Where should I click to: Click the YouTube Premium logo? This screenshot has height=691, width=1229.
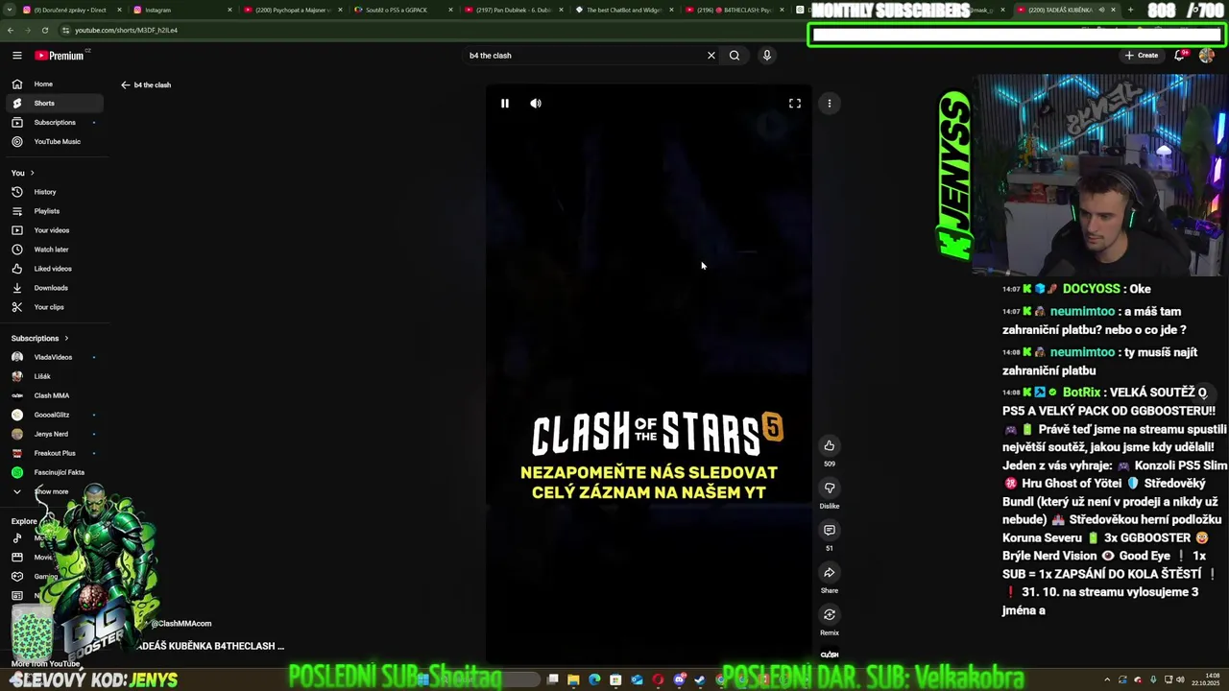pyautogui.click(x=60, y=56)
